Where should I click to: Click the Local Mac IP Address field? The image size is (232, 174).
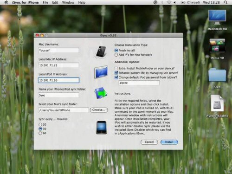click(58, 65)
